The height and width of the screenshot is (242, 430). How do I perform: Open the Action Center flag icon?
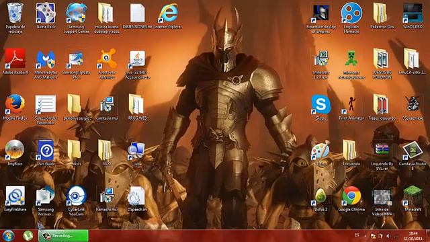[x=373, y=236]
